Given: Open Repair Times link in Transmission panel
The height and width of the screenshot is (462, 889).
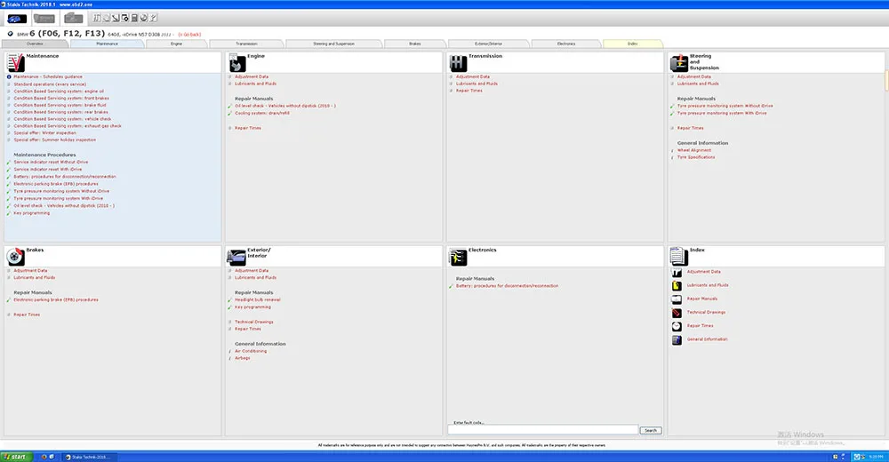Looking at the screenshot, I should [469, 91].
